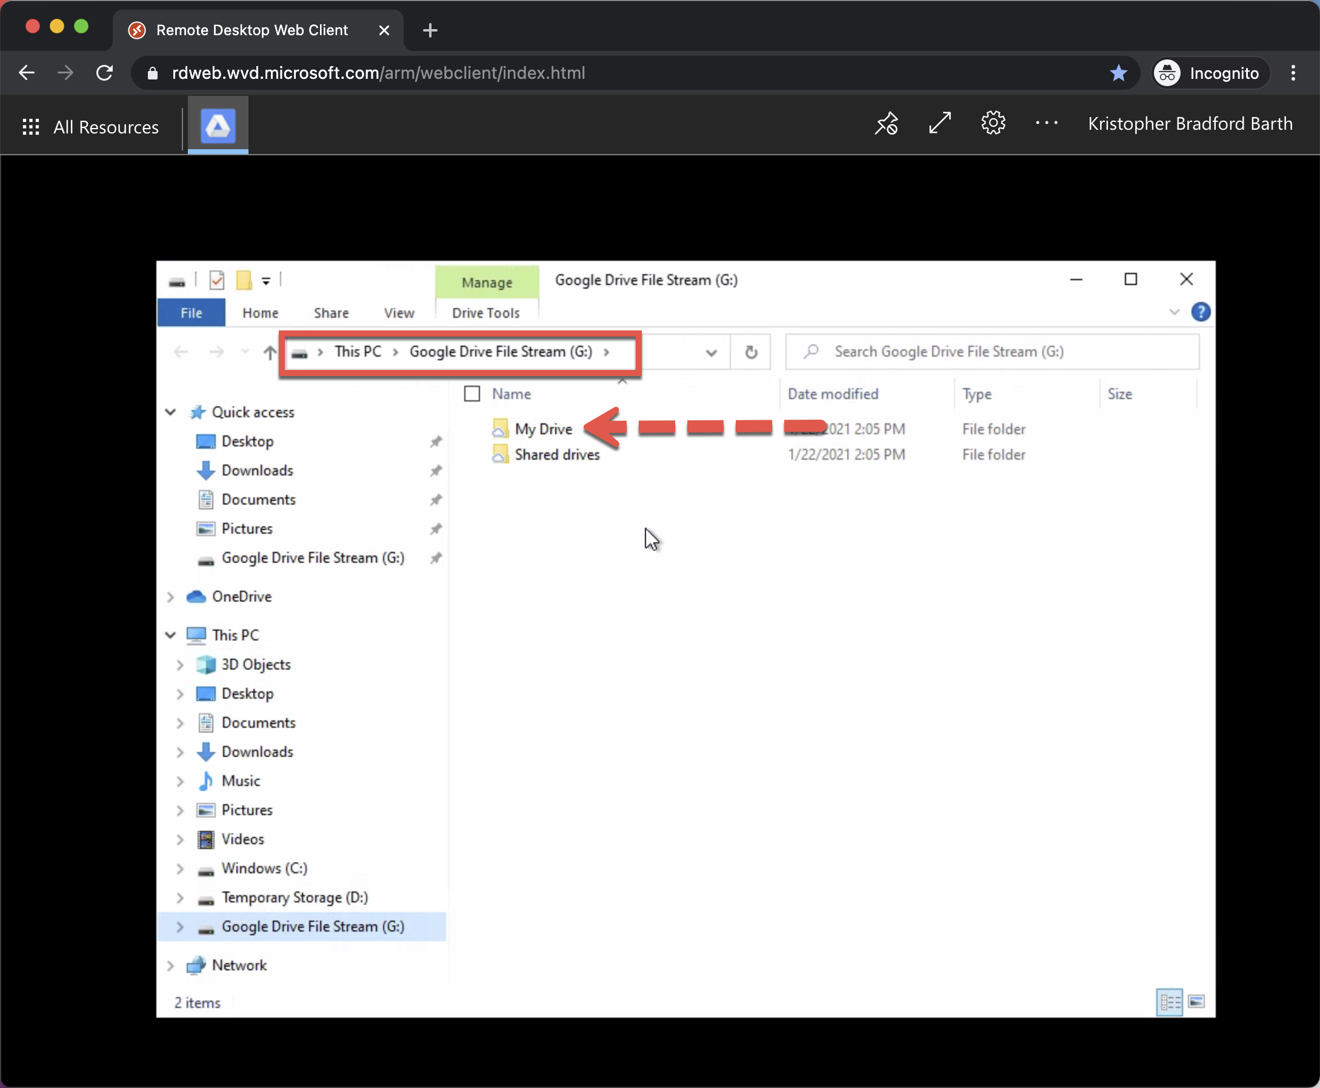Select the Remote Desktop Web Client browser tab
This screenshot has width=1320, height=1088.
click(258, 30)
